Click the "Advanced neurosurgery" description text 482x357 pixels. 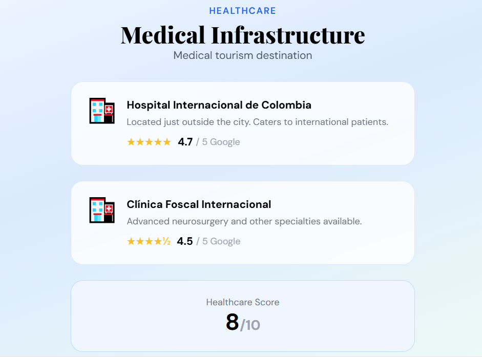[244, 221]
